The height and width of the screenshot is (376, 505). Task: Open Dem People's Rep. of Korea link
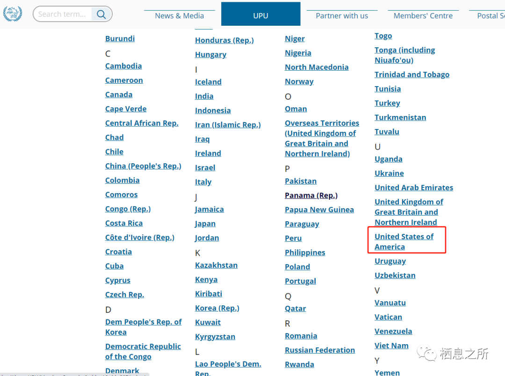[144, 327]
